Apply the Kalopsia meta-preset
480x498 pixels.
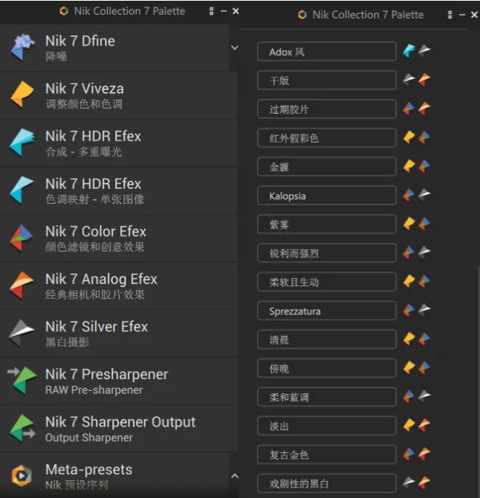(327, 195)
